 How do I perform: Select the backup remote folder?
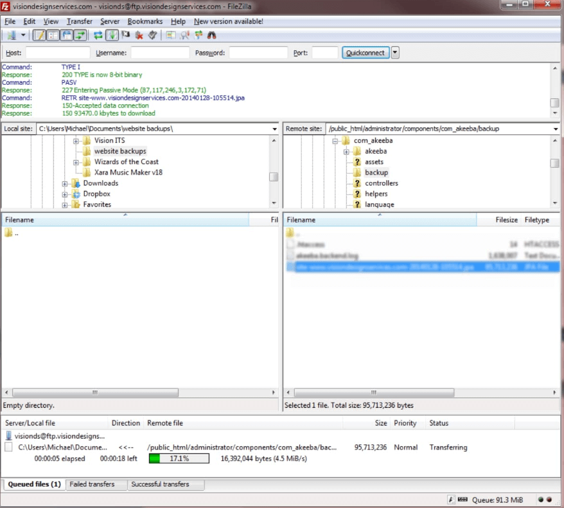(376, 172)
